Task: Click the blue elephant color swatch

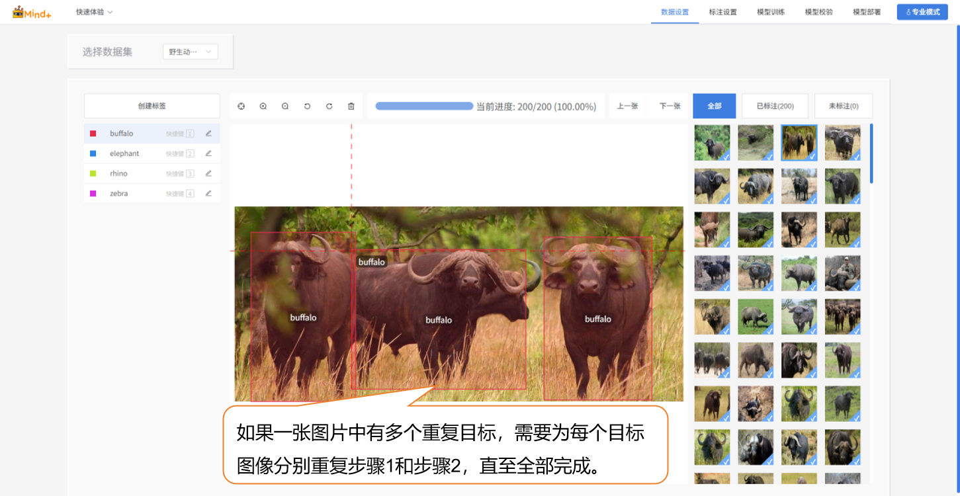Action: coord(93,153)
